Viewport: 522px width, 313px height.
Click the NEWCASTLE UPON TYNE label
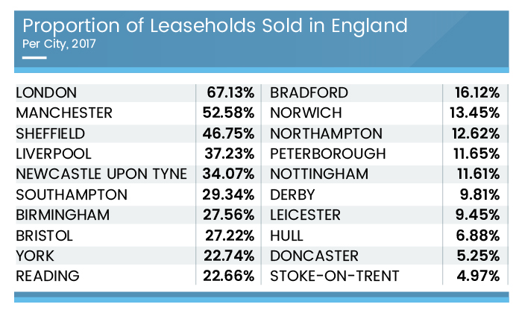[101, 174]
